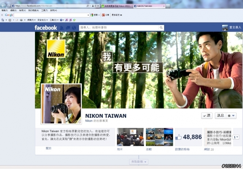The image size is (243, 169).
Task: Click the print icon in command bar
Action: pos(21,20)
